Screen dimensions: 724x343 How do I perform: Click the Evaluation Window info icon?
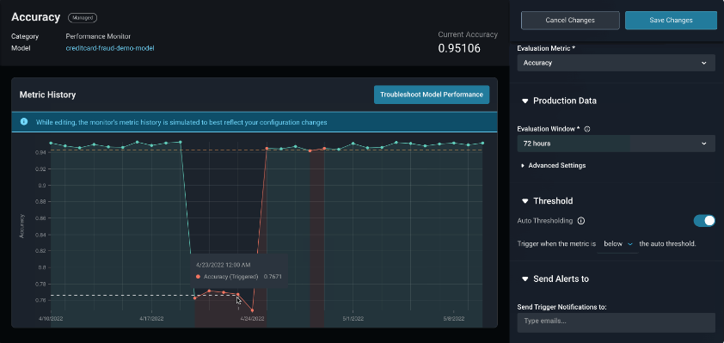point(587,129)
